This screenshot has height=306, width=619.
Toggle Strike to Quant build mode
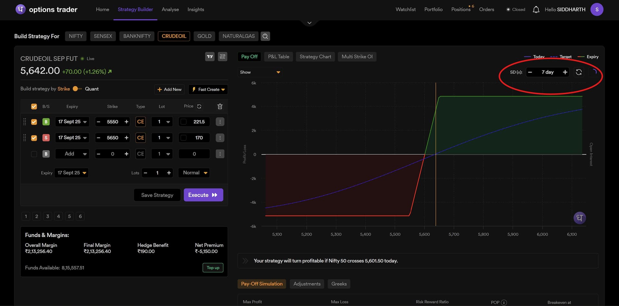77,89
